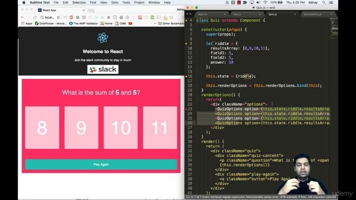This screenshot has width=356, height=200.
Task: Click the Wi-Fi icon in menu bar
Action: click(x=265, y=2)
